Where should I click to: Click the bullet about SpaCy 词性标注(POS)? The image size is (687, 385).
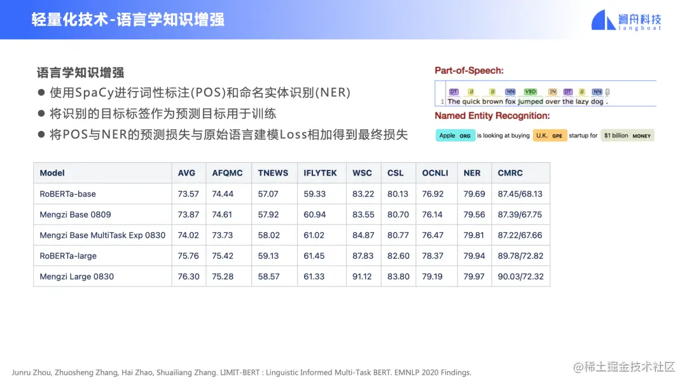(195, 92)
